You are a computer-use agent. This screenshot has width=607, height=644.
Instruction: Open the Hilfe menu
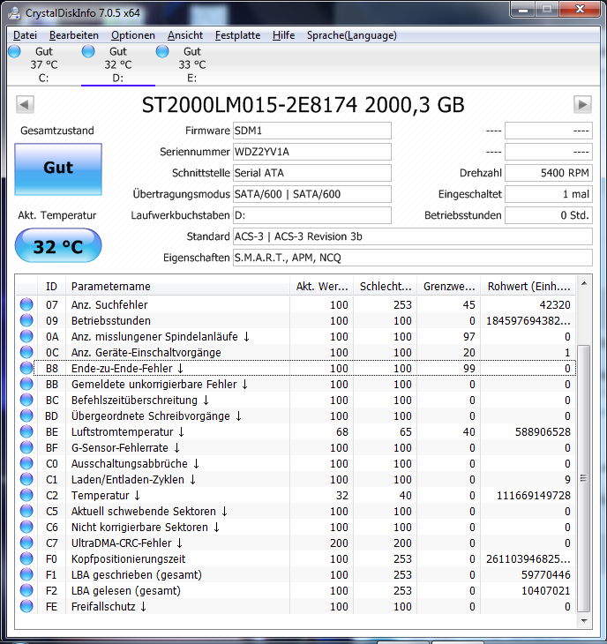tap(284, 35)
